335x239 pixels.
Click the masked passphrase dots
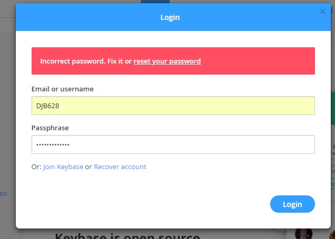(x=53, y=144)
